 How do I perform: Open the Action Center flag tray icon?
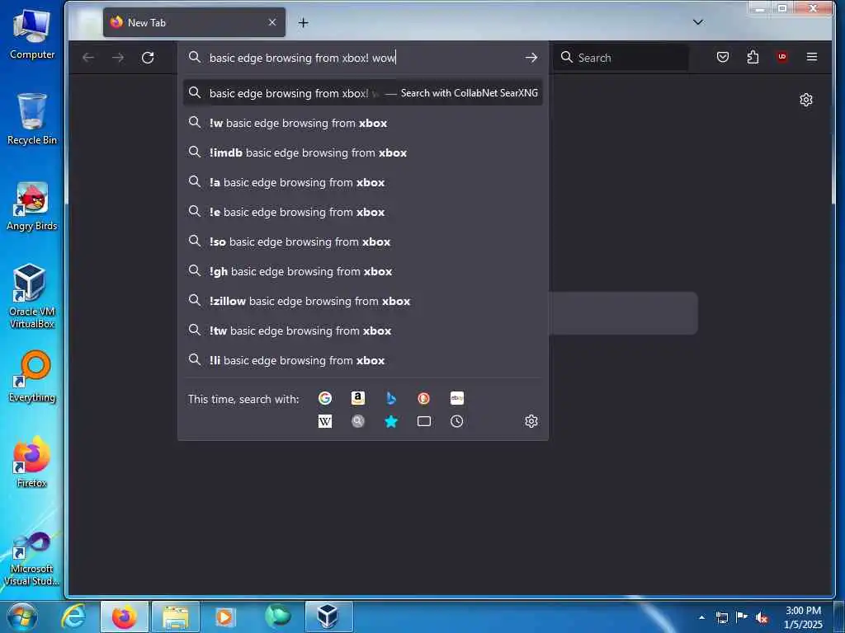tap(742, 617)
